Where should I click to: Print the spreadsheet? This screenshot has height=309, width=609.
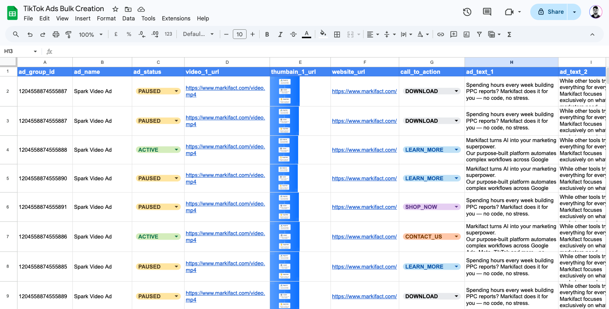click(x=56, y=34)
